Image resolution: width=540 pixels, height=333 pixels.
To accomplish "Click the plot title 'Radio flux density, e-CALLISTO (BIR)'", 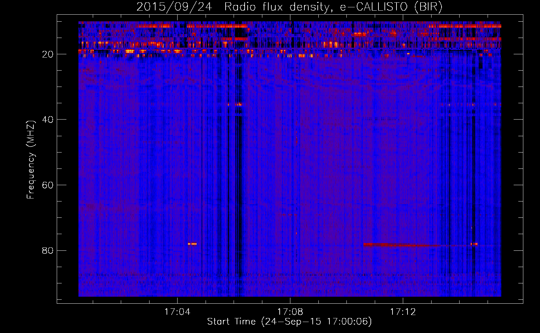I will click(333, 7).
